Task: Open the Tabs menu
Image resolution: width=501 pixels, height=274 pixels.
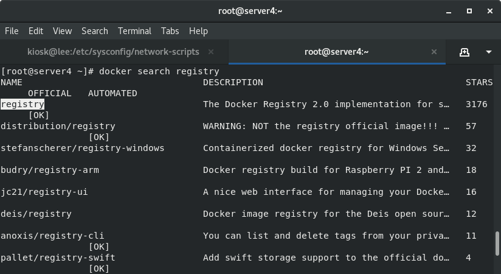Action: pos(170,31)
